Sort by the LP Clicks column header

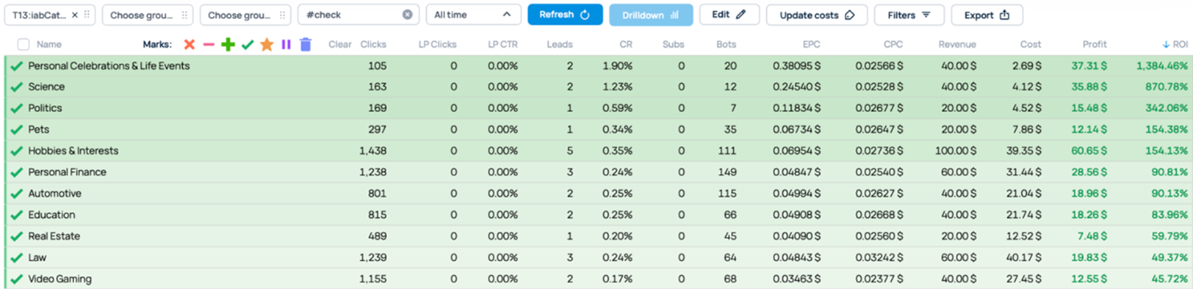click(438, 45)
